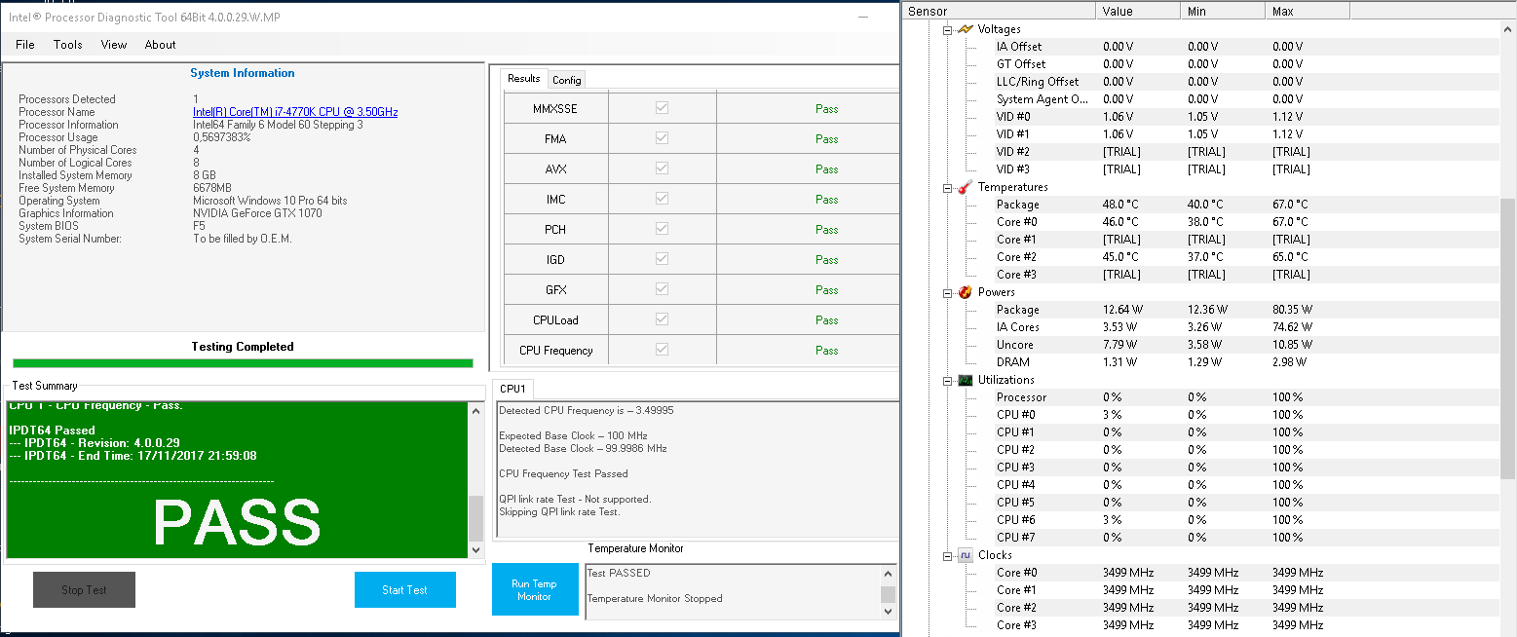1517x637 pixels.
Task: Toggle the PCH test checkbox
Action: pos(663,229)
